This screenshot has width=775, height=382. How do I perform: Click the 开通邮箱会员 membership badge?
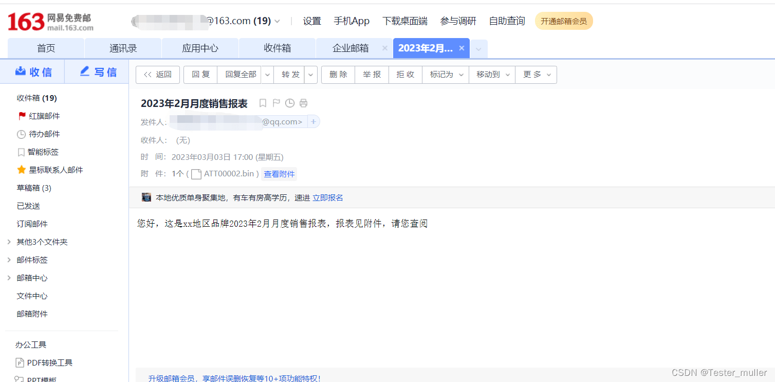[564, 21]
